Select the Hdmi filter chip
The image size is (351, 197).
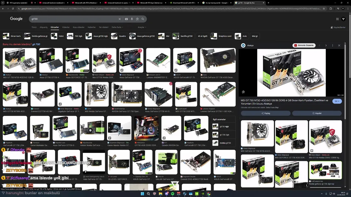click(58, 36)
